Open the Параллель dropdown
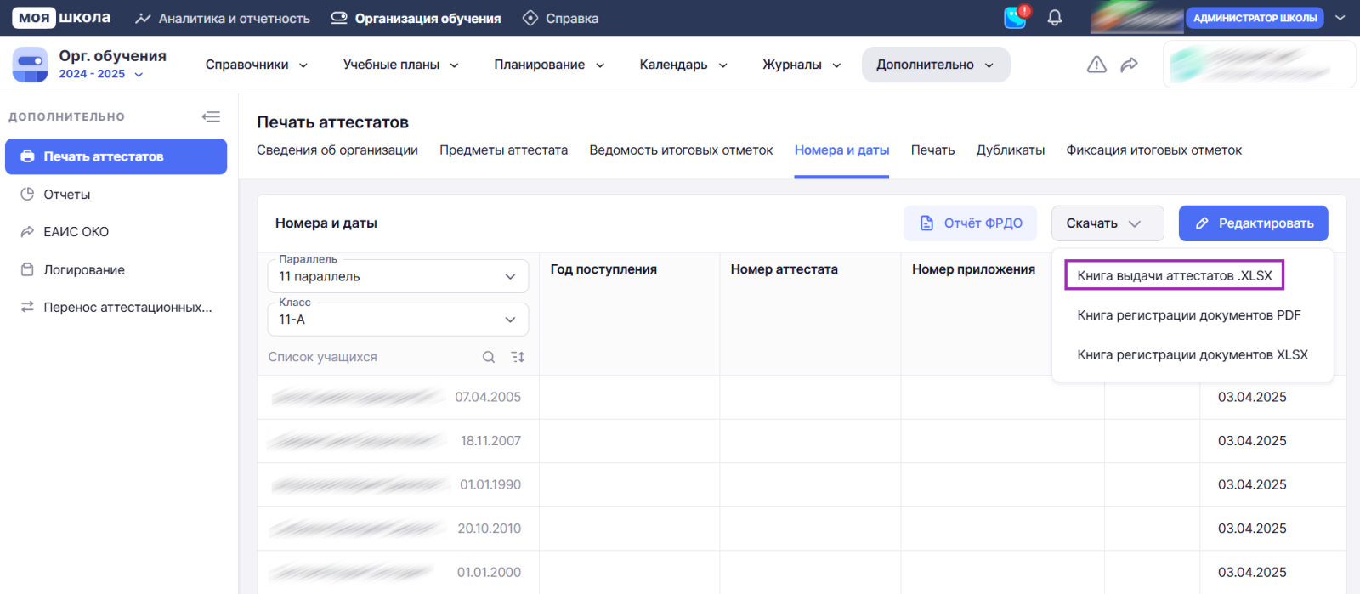Image resolution: width=1360 pixels, height=594 pixels. (398, 276)
